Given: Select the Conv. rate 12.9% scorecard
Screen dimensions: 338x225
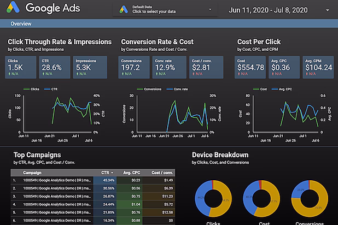Looking at the screenshot, I should coord(169,67).
